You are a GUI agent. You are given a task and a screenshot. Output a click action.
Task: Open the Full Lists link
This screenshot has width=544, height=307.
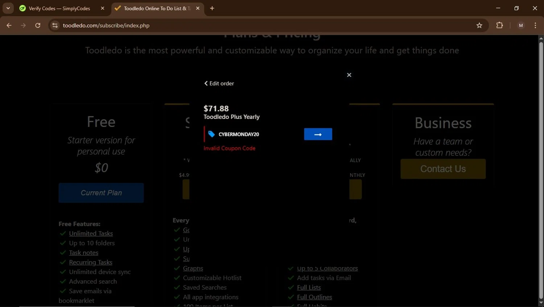309,287
